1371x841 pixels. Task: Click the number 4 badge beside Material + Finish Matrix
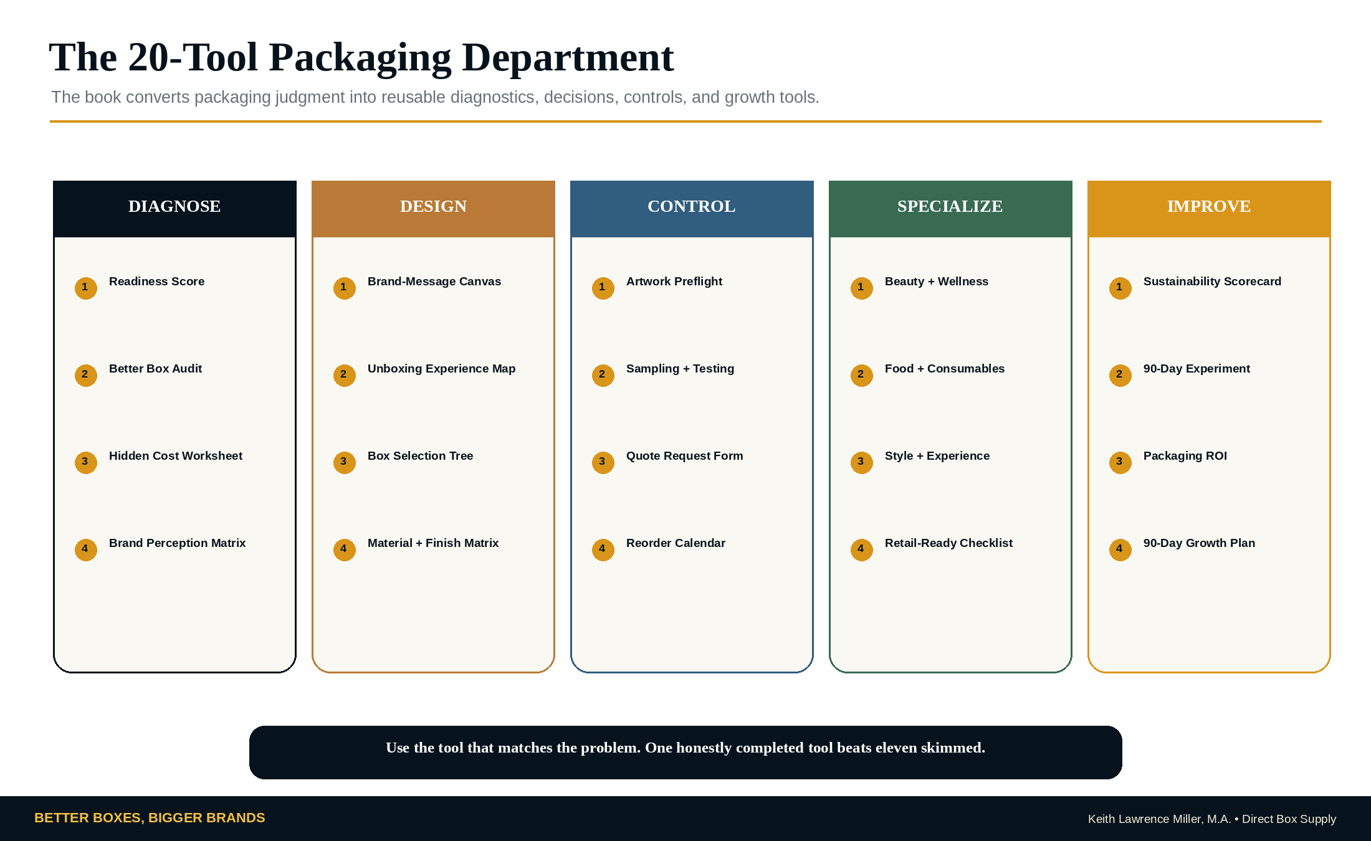click(x=345, y=549)
